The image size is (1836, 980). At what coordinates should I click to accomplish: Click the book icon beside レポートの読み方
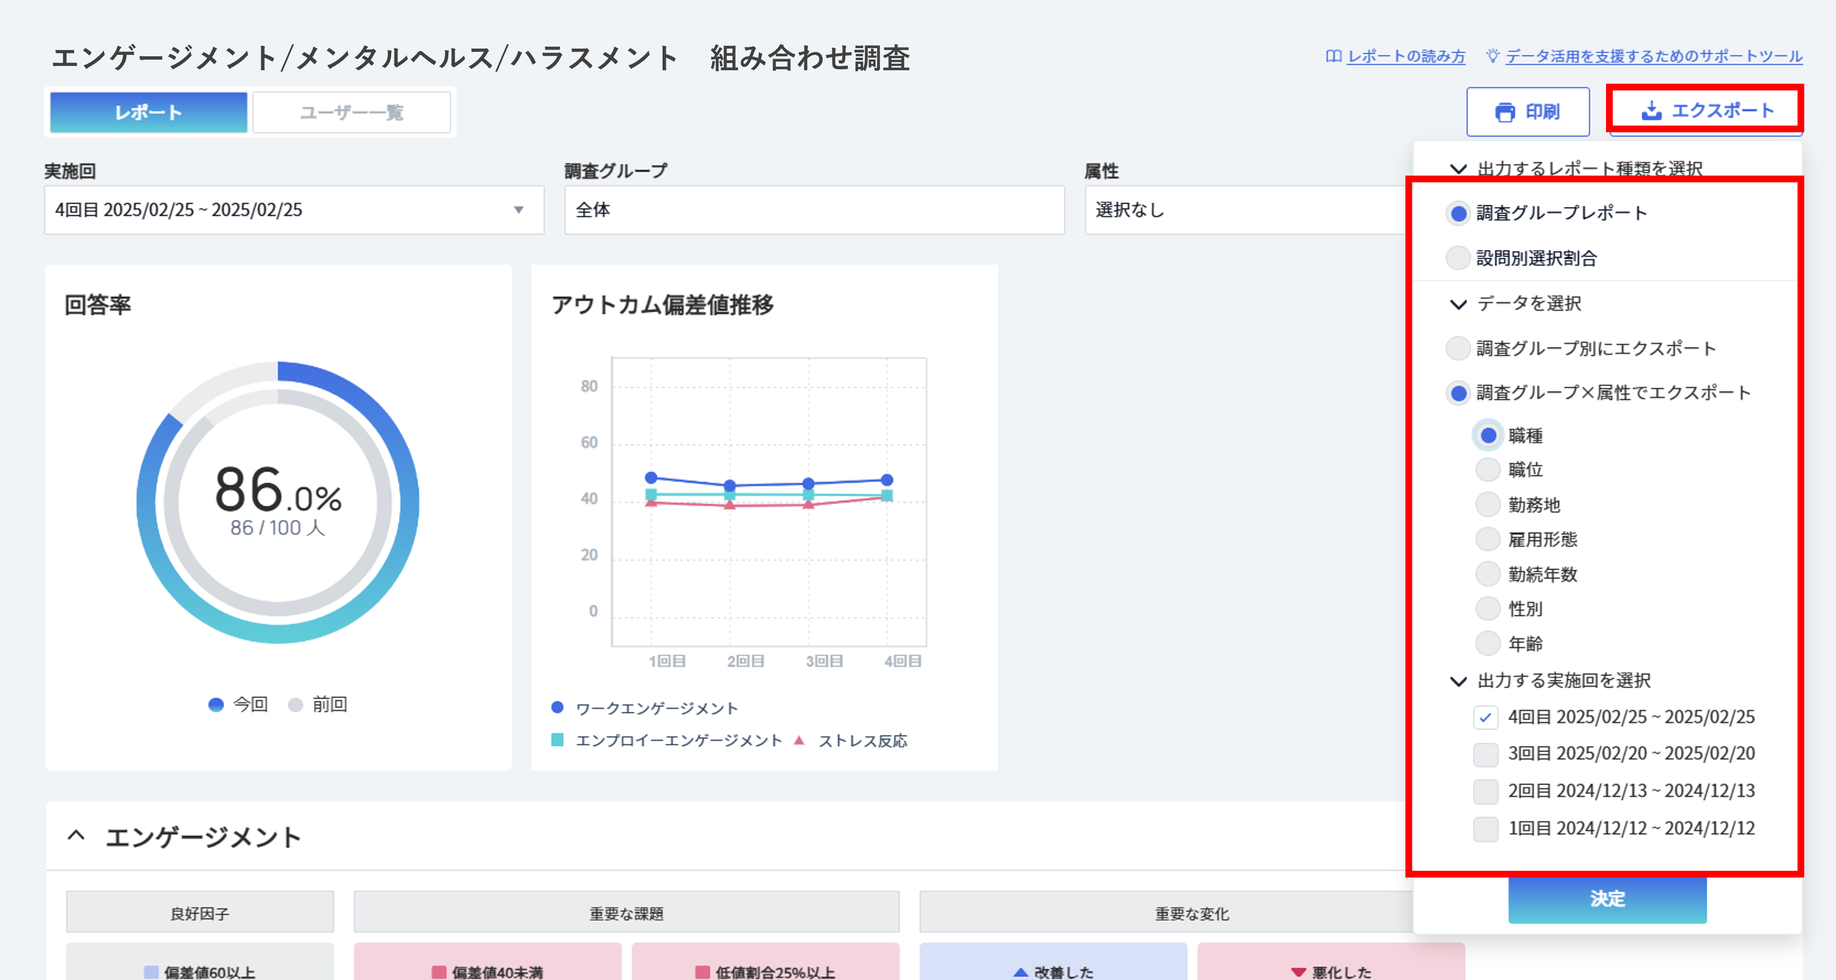(1333, 56)
